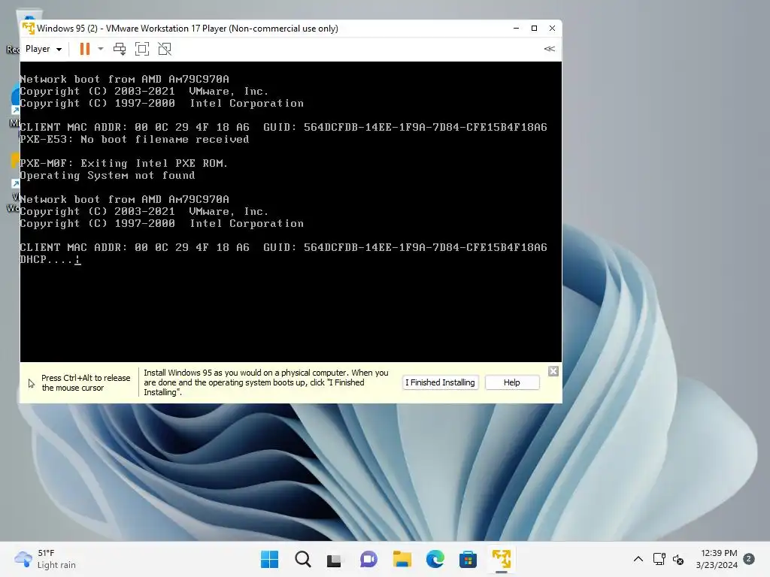Viewport: 770px width, 577px height.
Task: Minimize the VMware Player window
Action: pyautogui.click(x=516, y=29)
